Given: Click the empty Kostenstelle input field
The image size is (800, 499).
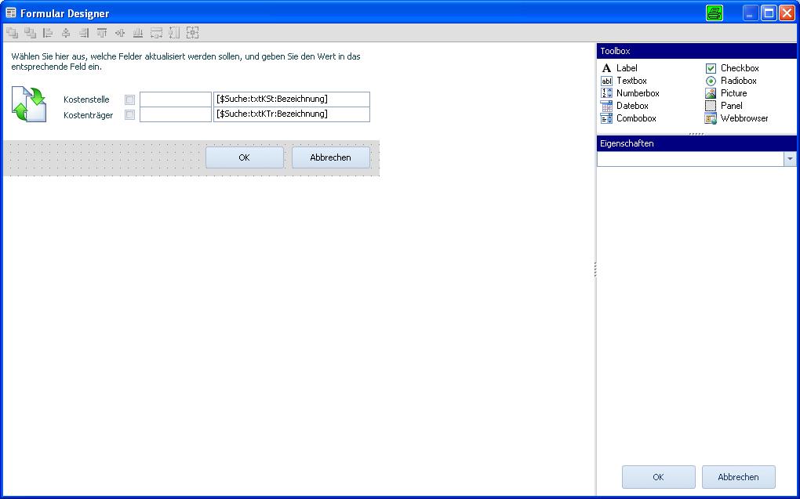Looking at the screenshot, I should (176, 99).
